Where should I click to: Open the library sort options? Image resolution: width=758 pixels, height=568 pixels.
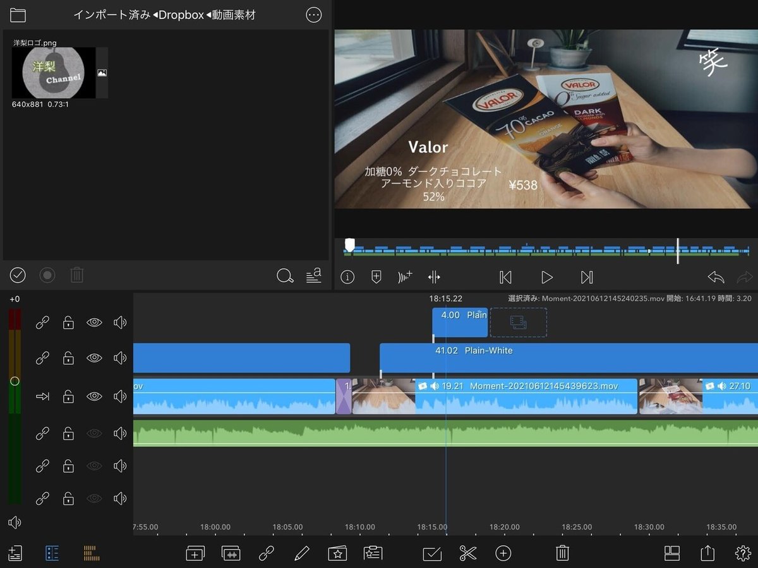(x=313, y=276)
